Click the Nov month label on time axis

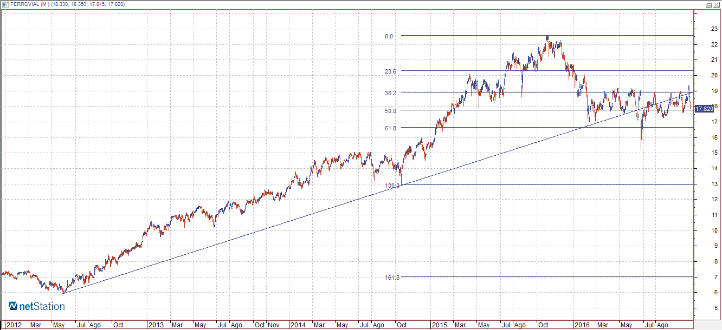click(274, 325)
